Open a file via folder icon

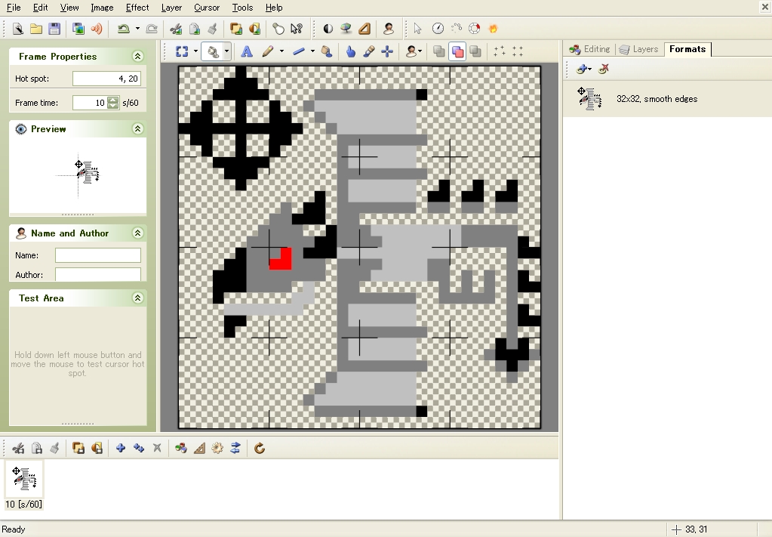click(x=36, y=29)
